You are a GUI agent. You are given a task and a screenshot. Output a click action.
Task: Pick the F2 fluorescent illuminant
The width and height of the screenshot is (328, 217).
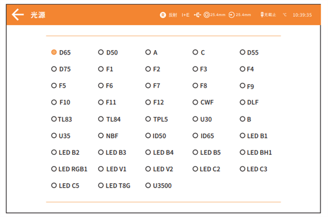148,69
